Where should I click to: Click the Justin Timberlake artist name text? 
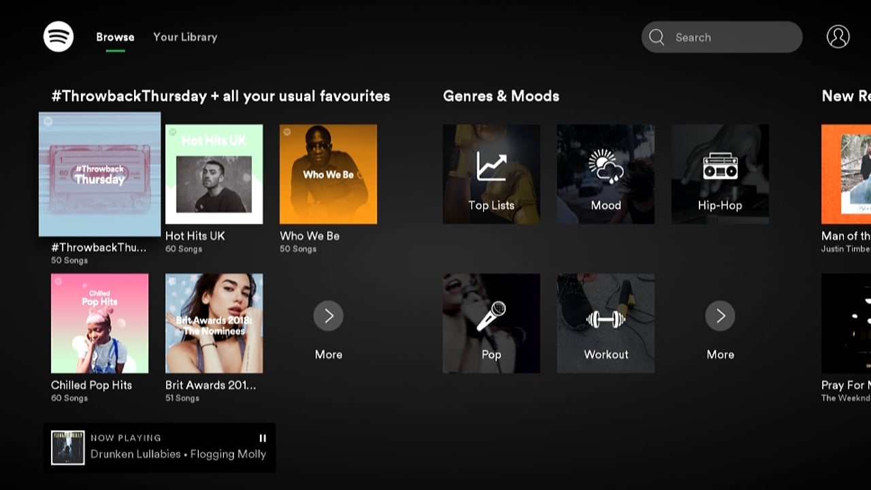[846, 249]
